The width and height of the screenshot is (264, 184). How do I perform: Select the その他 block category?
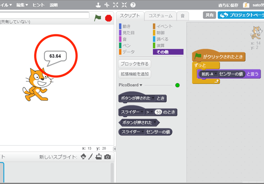pos(168,52)
